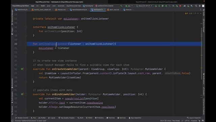This screenshot has height=122, width=216.
Task: Open the Project side panel
Action: click(x=12, y=31)
